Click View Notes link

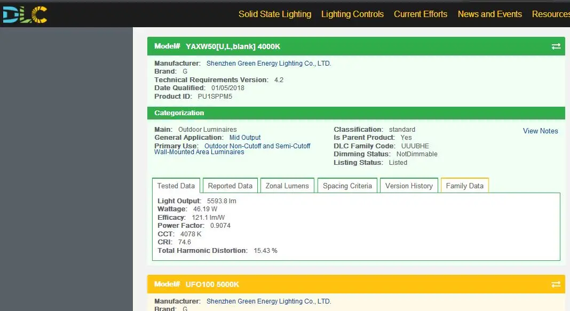(x=540, y=131)
